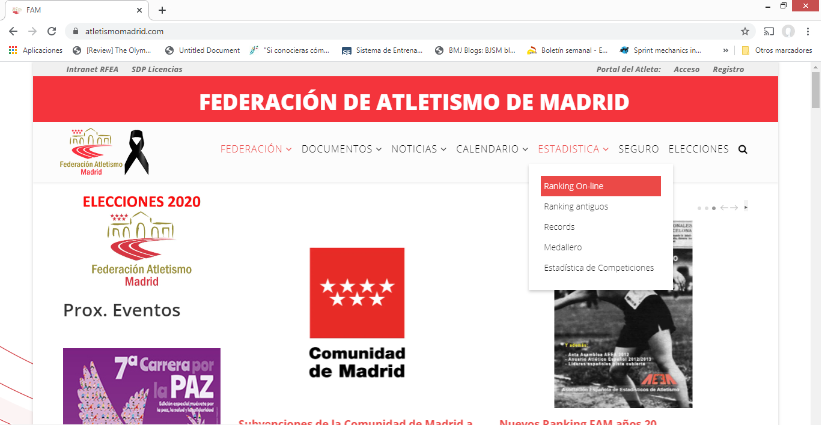
Task: Expand the CALENDARIO menu
Action: (493, 149)
